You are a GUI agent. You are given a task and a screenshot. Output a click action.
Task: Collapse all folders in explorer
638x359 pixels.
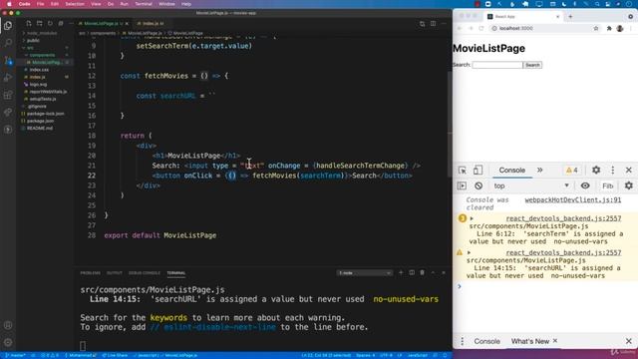coord(61,24)
